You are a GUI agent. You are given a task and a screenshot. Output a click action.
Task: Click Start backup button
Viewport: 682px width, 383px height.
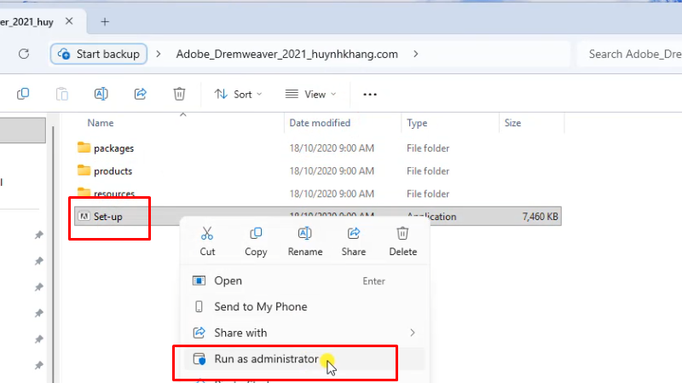[99, 54]
